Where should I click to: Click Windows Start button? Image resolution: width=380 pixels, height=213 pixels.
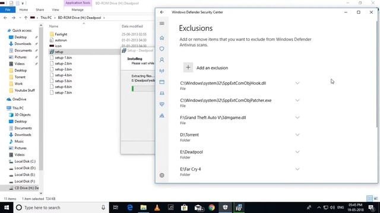(x=7, y=208)
